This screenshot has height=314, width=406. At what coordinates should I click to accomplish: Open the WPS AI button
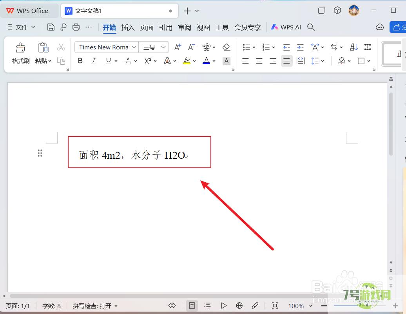[x=286, y=27]
